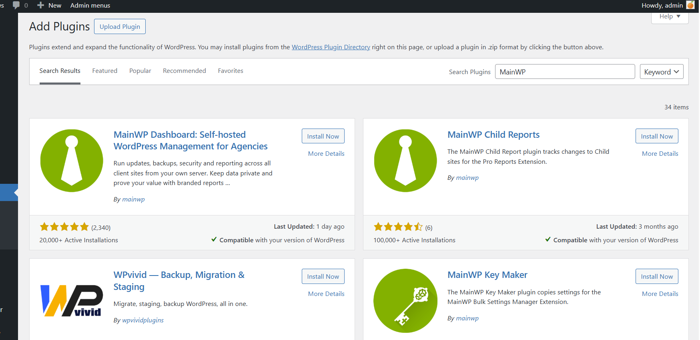Click the plus New icon in admin bar

[x=41, y=5]
